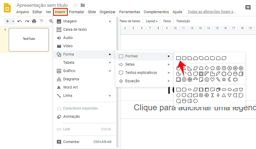
Task: Select the wavy punched tape shape
Action: coord(195,95)
